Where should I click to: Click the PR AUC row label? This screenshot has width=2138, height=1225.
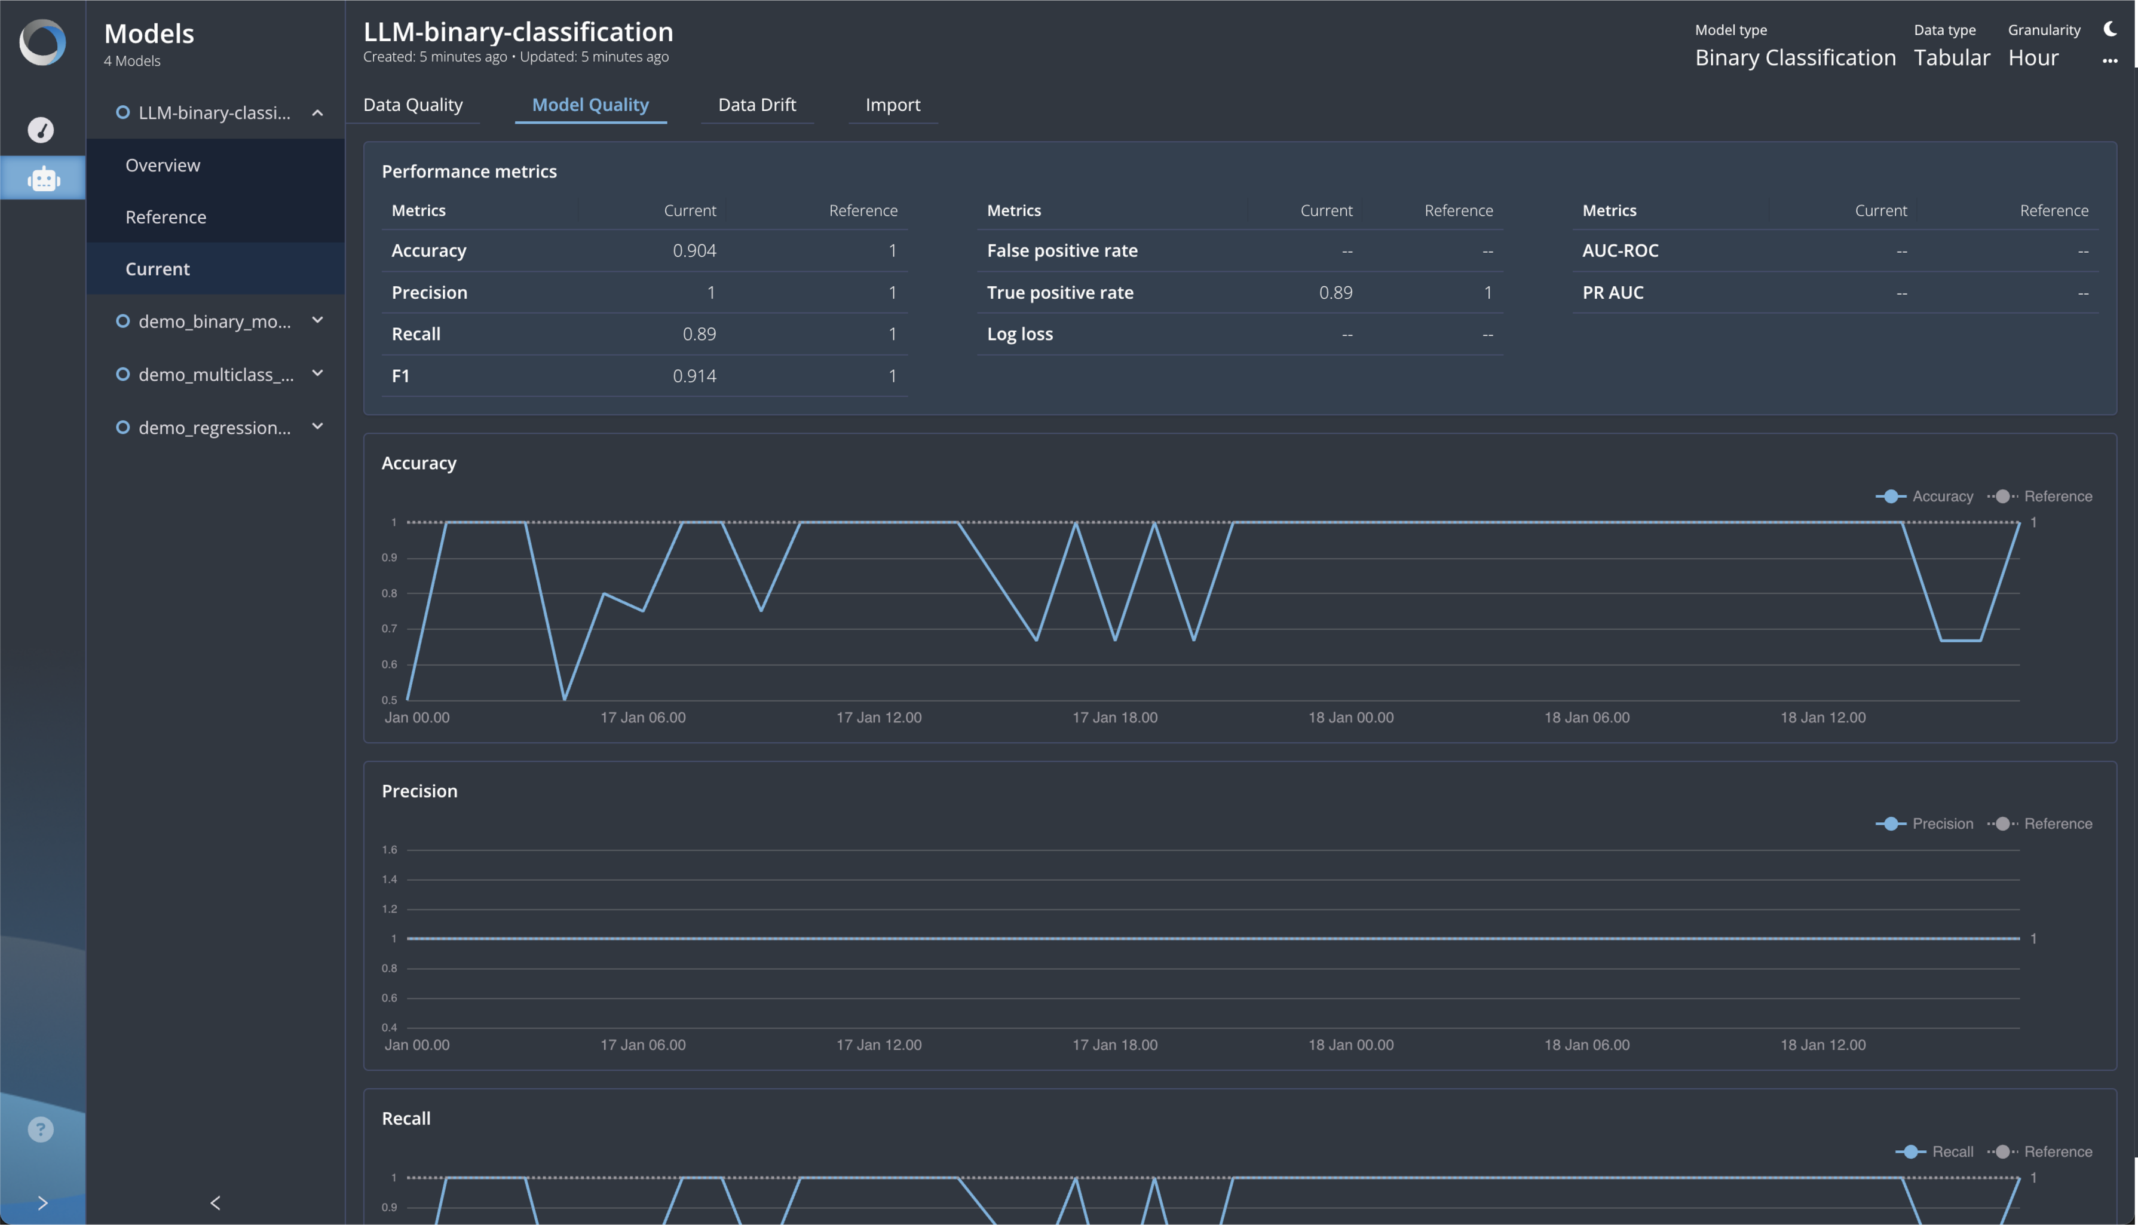(x=1612, y=292)
